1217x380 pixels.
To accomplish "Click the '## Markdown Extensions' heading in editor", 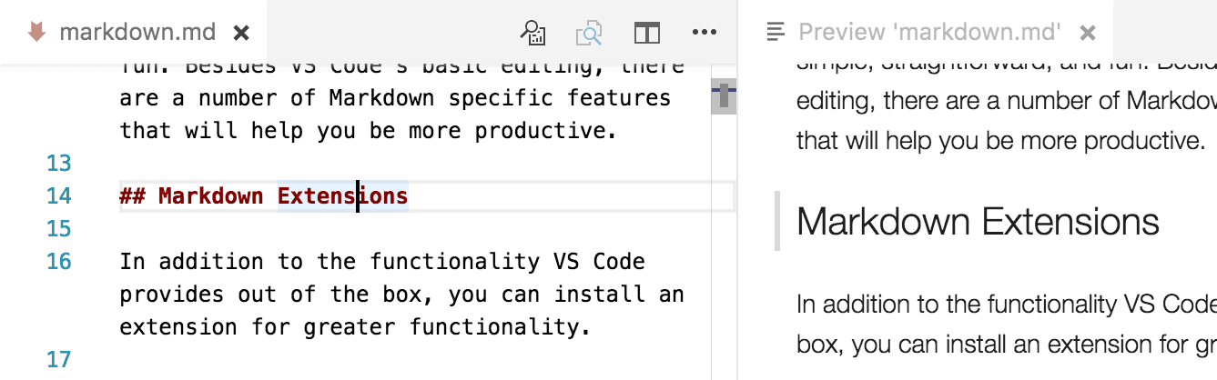I will tap(263, 196).
